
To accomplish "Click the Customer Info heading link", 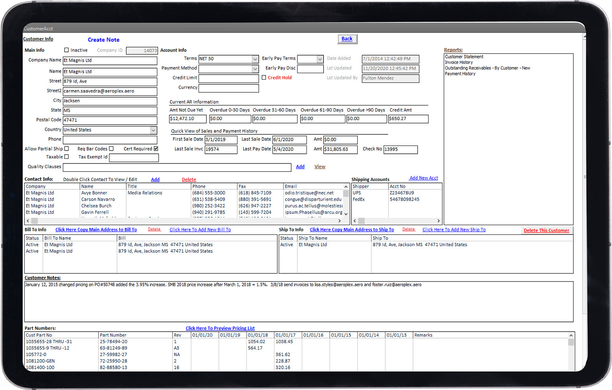I will point(38,39).
